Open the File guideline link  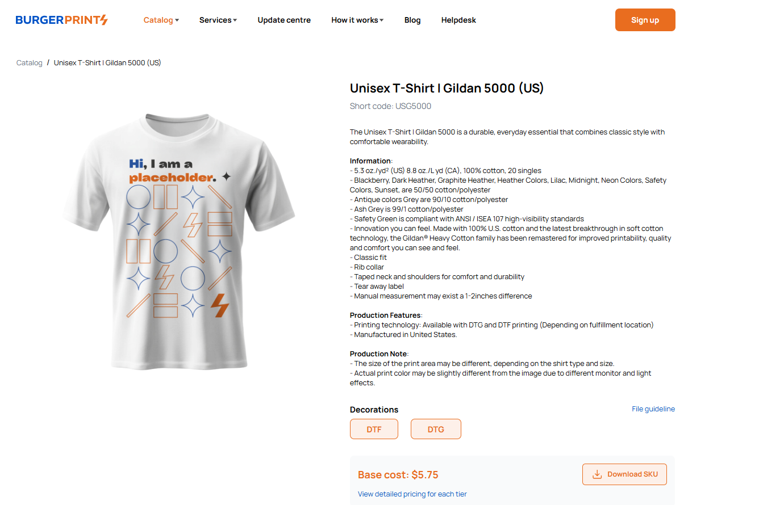pyautogui.click(x=653, y=409)
